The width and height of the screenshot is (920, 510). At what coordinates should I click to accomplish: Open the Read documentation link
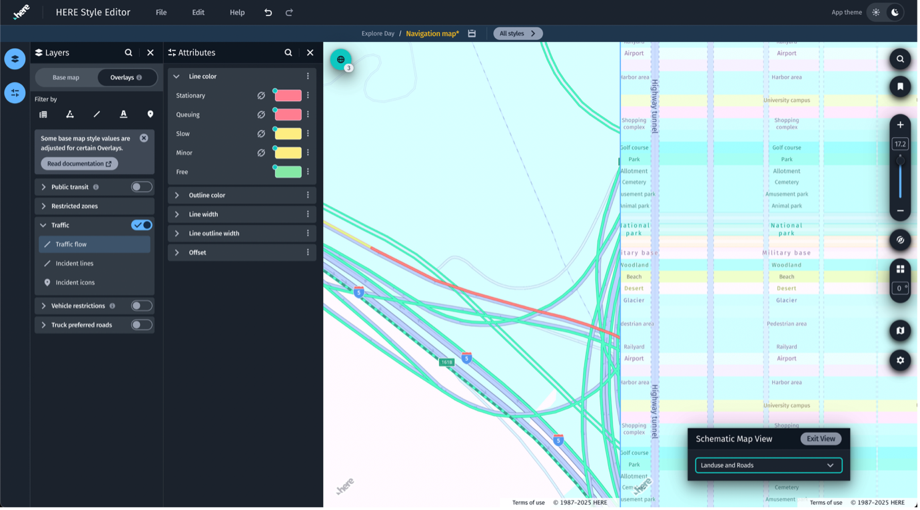click(x=79, y=163)
